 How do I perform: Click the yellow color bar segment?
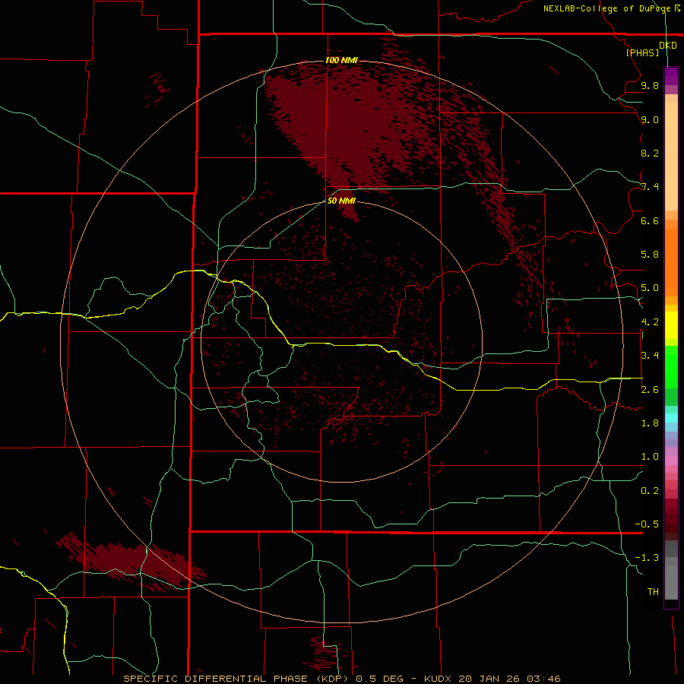click(x=671, y=325)
